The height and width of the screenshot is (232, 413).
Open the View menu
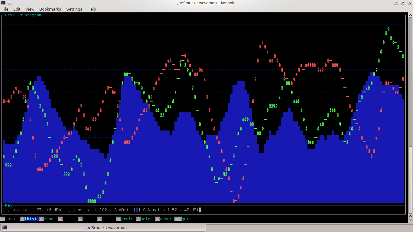(30, 9)
